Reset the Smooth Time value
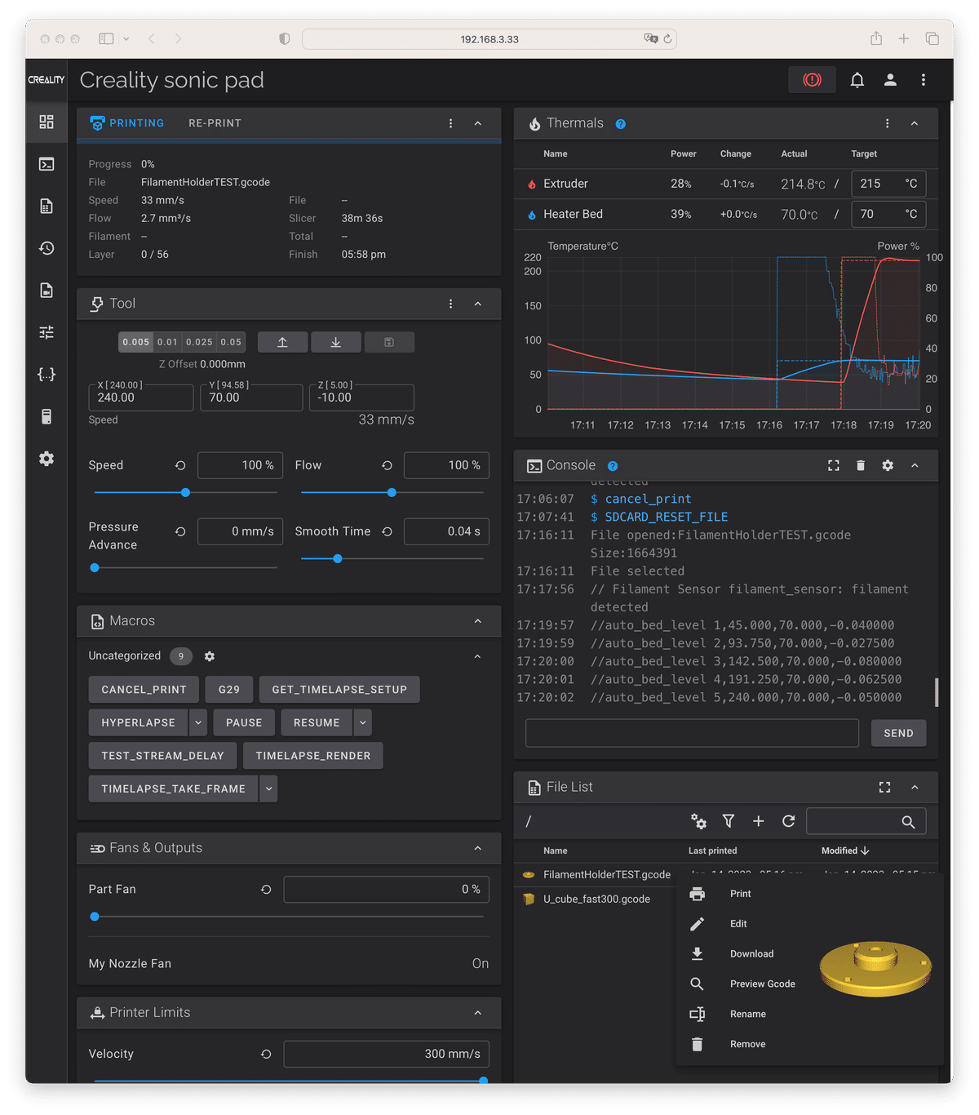The width and height of the screenshot is (979, 1115). coord(387,531)
